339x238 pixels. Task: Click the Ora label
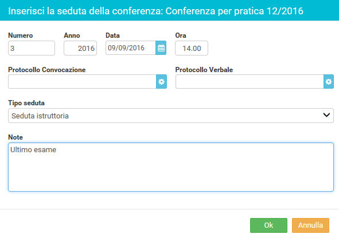click(x=181, y=35)
